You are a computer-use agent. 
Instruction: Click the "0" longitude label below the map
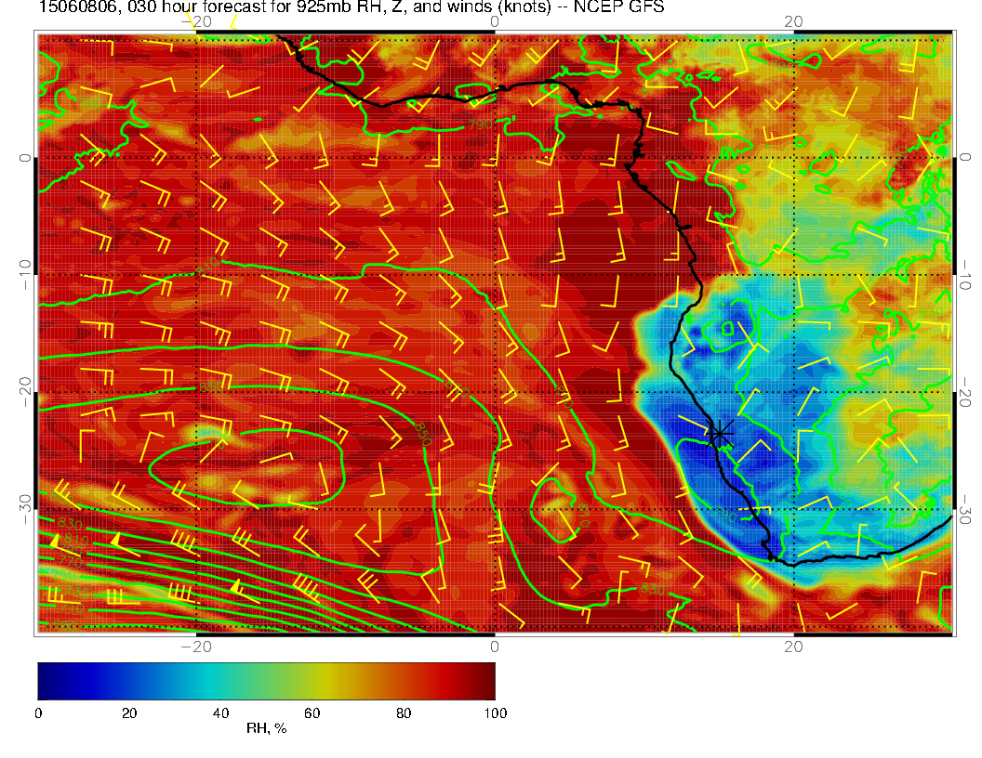(495, 647)
